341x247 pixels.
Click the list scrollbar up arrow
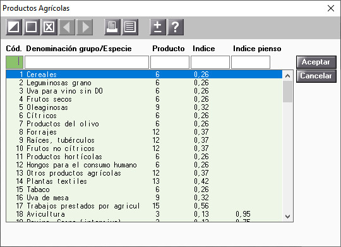(288, 76)
